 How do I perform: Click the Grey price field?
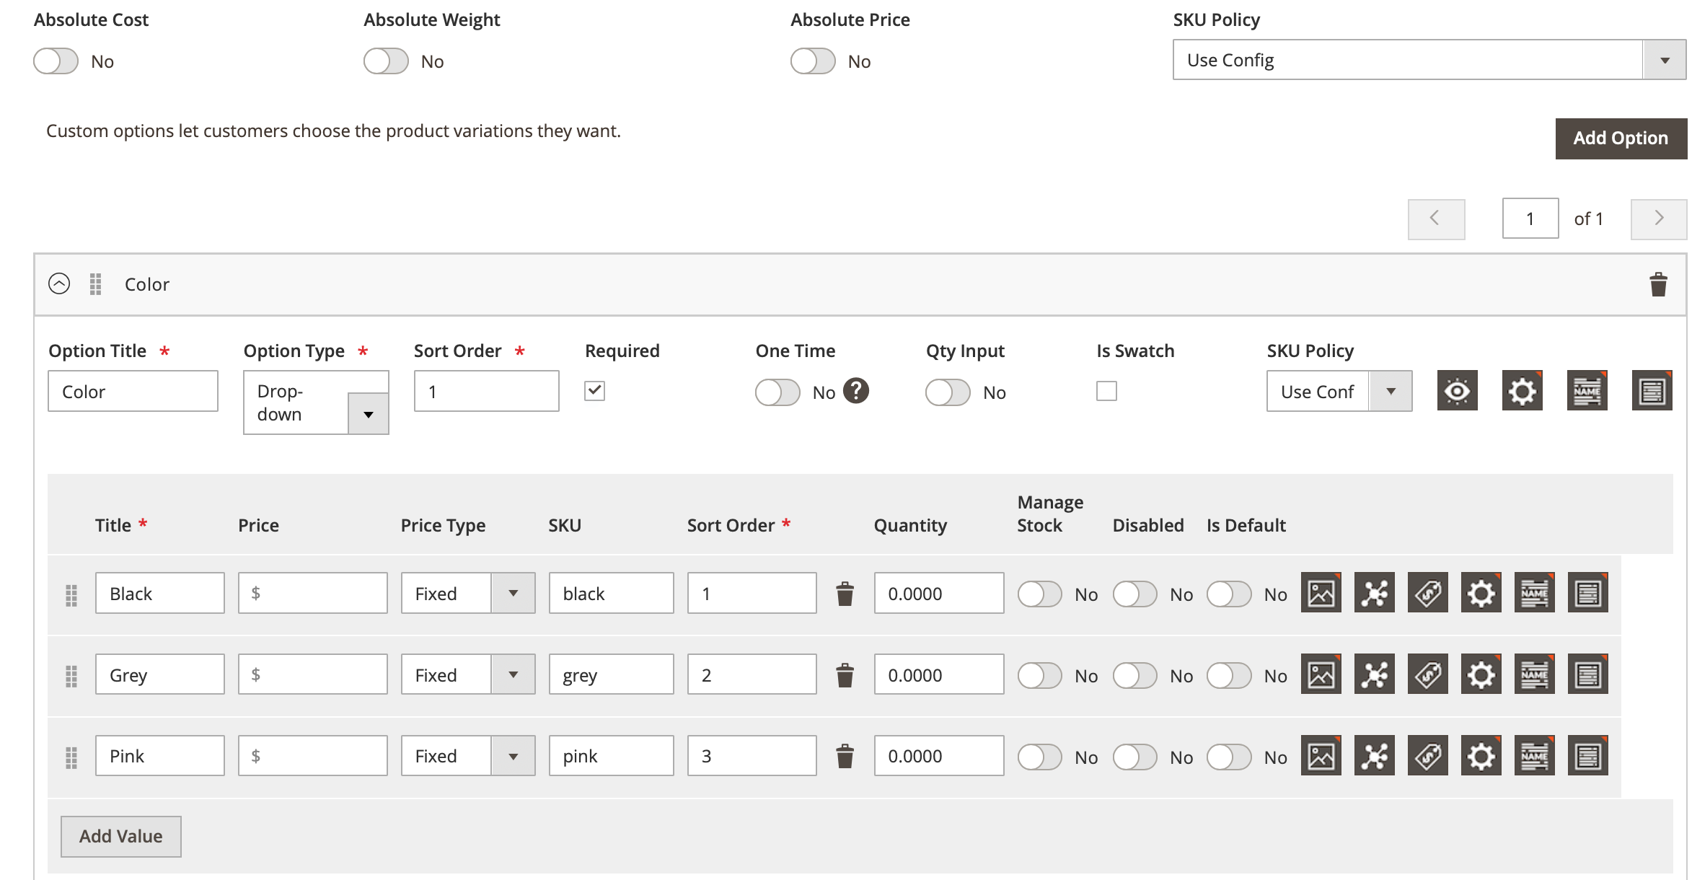coord(312,675)
